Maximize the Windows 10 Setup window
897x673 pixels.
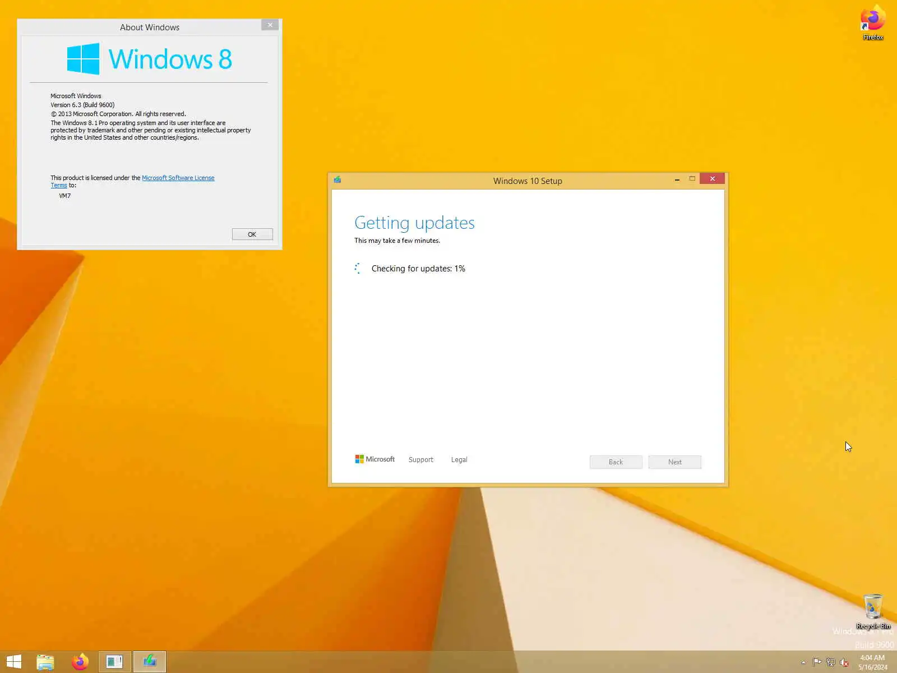[x=692, y=179]
